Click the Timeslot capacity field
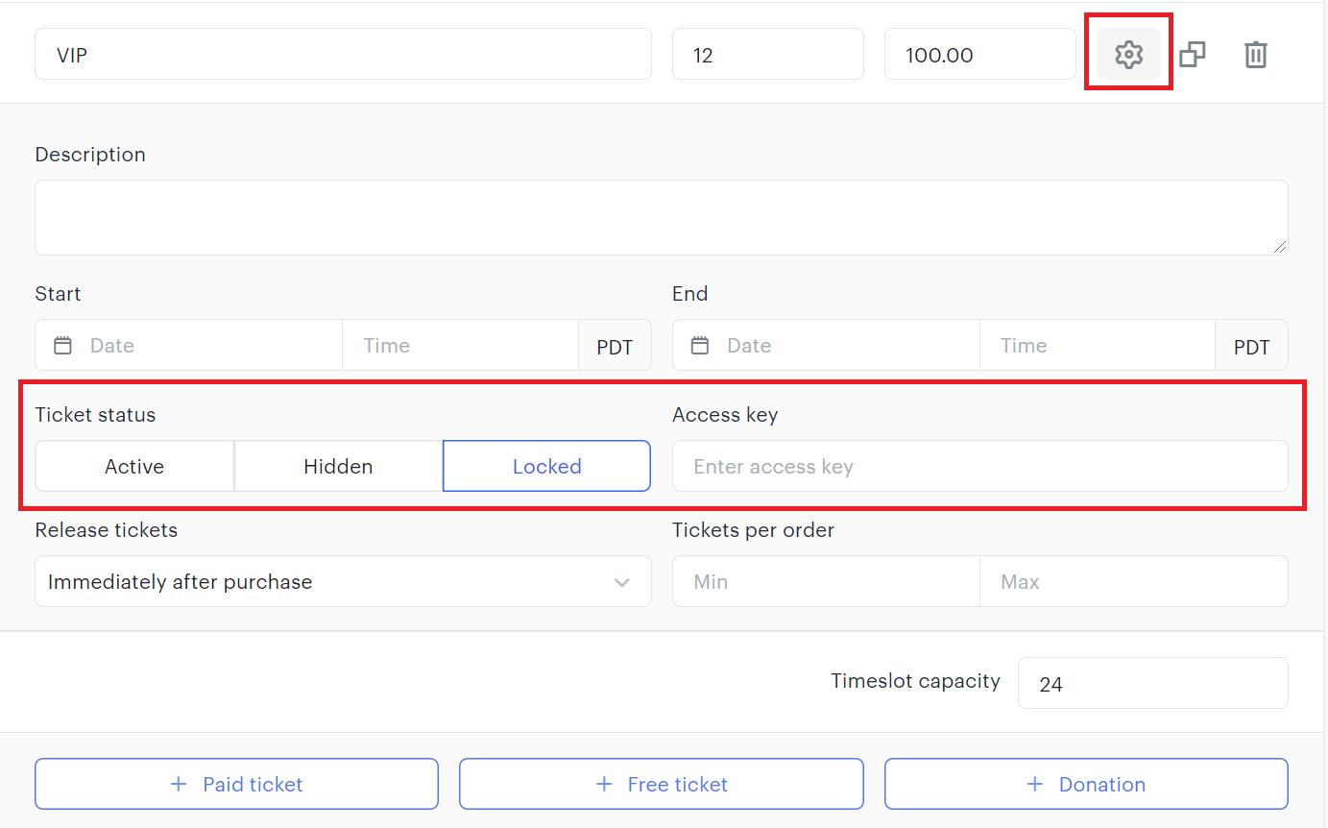This screenshot has width=1328, height=828. click(x=1152, y=684)
